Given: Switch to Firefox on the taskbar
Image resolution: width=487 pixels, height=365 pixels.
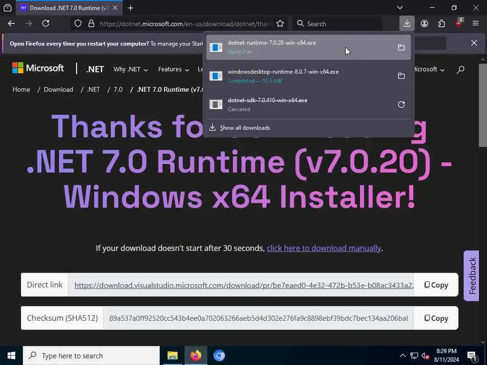Looking at the screenshot, I should coord(195,355).
